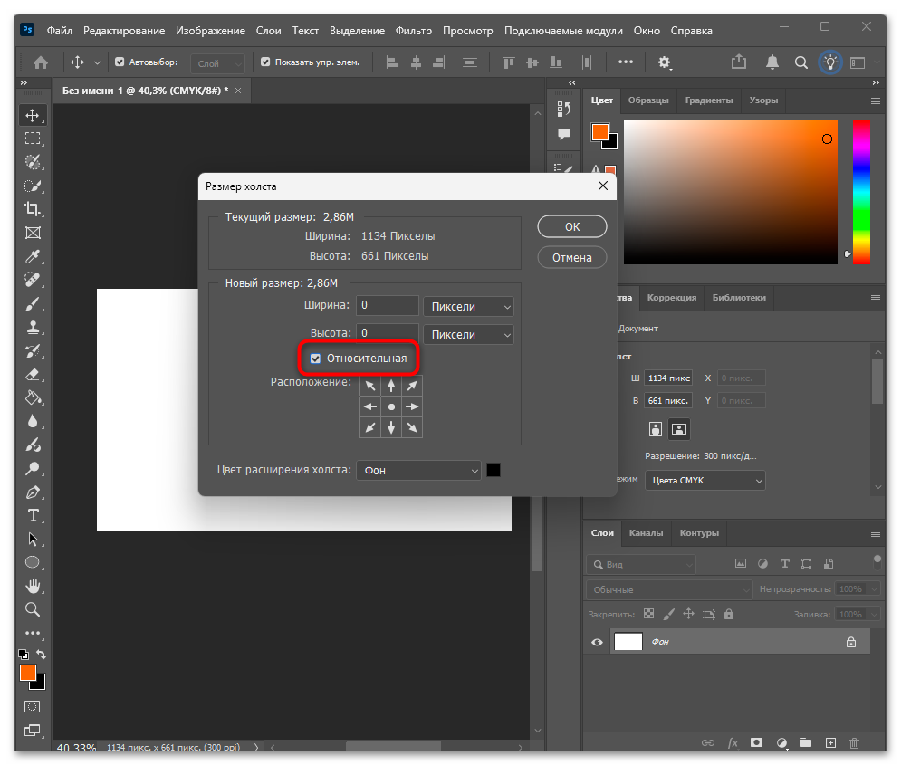Select the Pen tool
This screenshot has width=901, height=765.
tap(33, 492)
